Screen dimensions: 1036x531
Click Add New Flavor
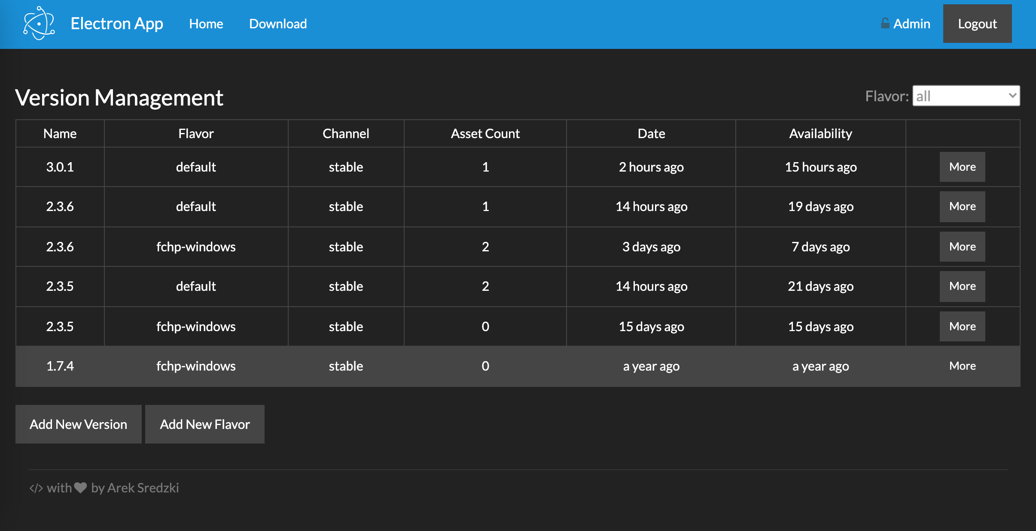tap(205, 424)
